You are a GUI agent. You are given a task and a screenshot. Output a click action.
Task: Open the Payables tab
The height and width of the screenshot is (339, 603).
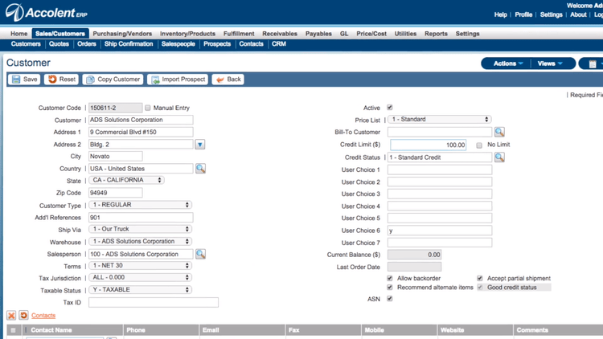click(x=318, y=34)
